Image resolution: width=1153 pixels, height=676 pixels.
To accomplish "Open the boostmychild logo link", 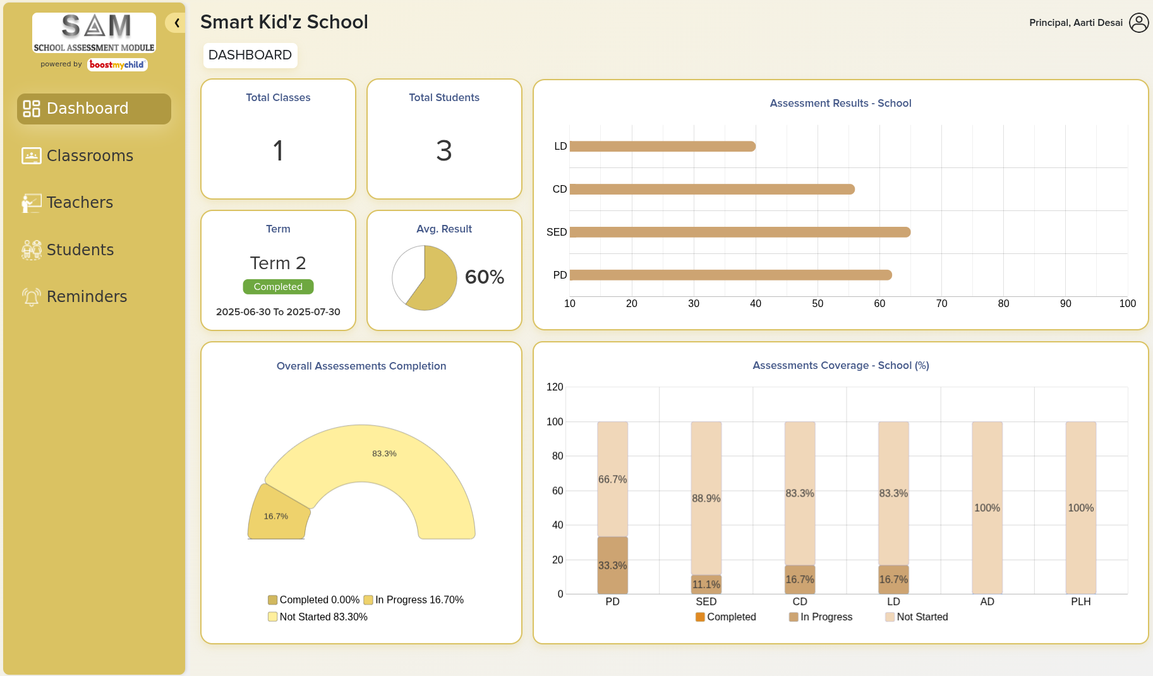I will click(x=118, y=64).
